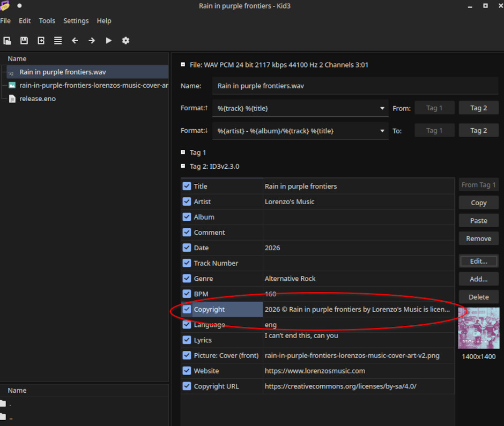Image resolution: width=504 pixels, height=426 pixels.
Task: Toggle the Date checkbox
Action: 187,248
